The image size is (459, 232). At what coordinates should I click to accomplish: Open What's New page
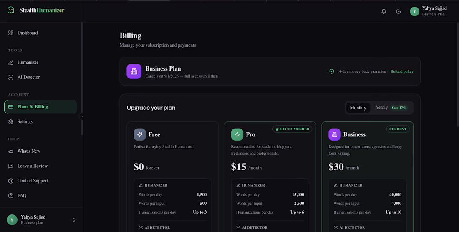click(x=40, y=151)
